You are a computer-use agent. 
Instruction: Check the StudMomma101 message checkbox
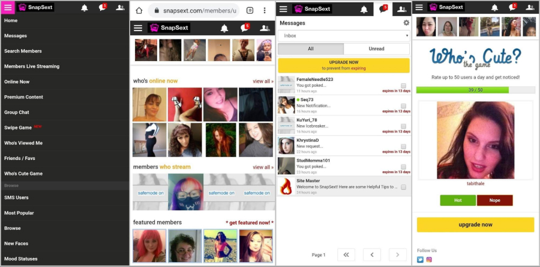pyautogui.click(x=403, y=166)
